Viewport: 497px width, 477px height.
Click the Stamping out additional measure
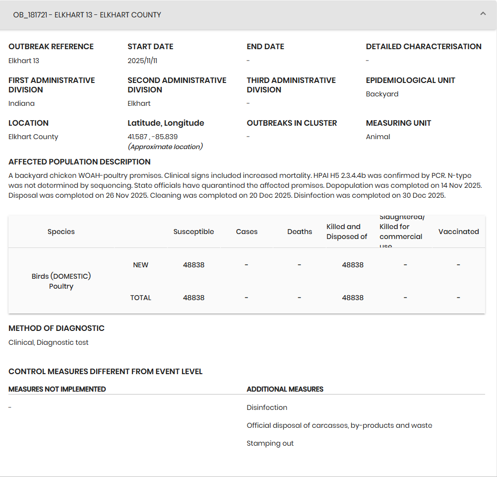(270, 443)
